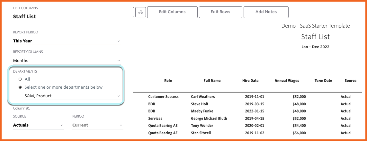367x141 pixels.
Task: Select George Michael Bluth in the list
Action: point(209,119)
